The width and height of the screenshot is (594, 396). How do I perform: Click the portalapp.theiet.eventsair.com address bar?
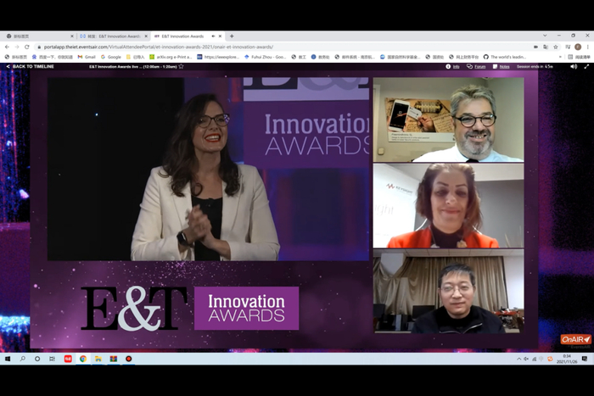coord(159,47)
